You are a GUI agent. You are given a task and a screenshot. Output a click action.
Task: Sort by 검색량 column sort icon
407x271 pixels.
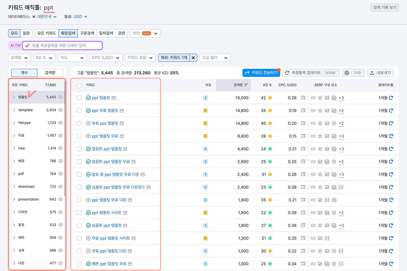[x=246, y=85]
